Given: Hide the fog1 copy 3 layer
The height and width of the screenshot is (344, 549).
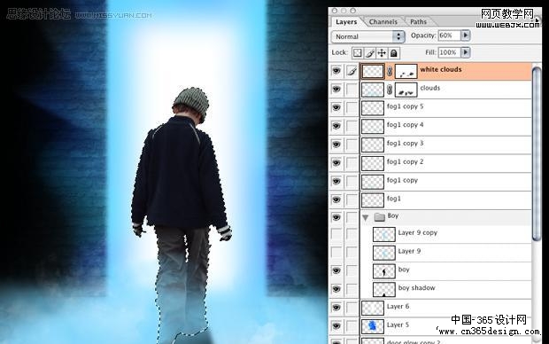Looking at the screenshot, I should click(336, 145).
